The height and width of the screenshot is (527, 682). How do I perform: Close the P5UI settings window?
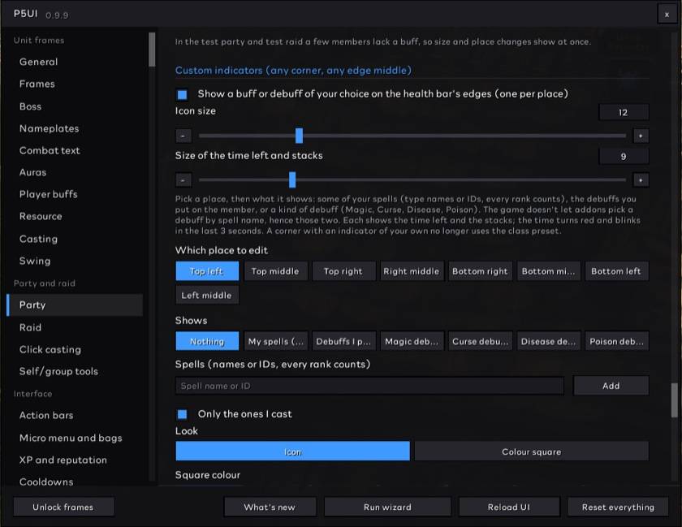(x=667, y=15)
